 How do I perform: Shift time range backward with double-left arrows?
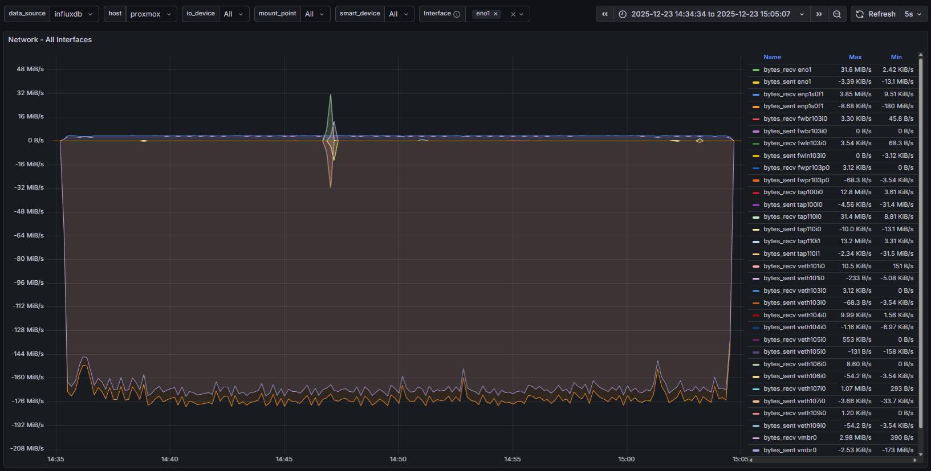(x=605, y=14)
